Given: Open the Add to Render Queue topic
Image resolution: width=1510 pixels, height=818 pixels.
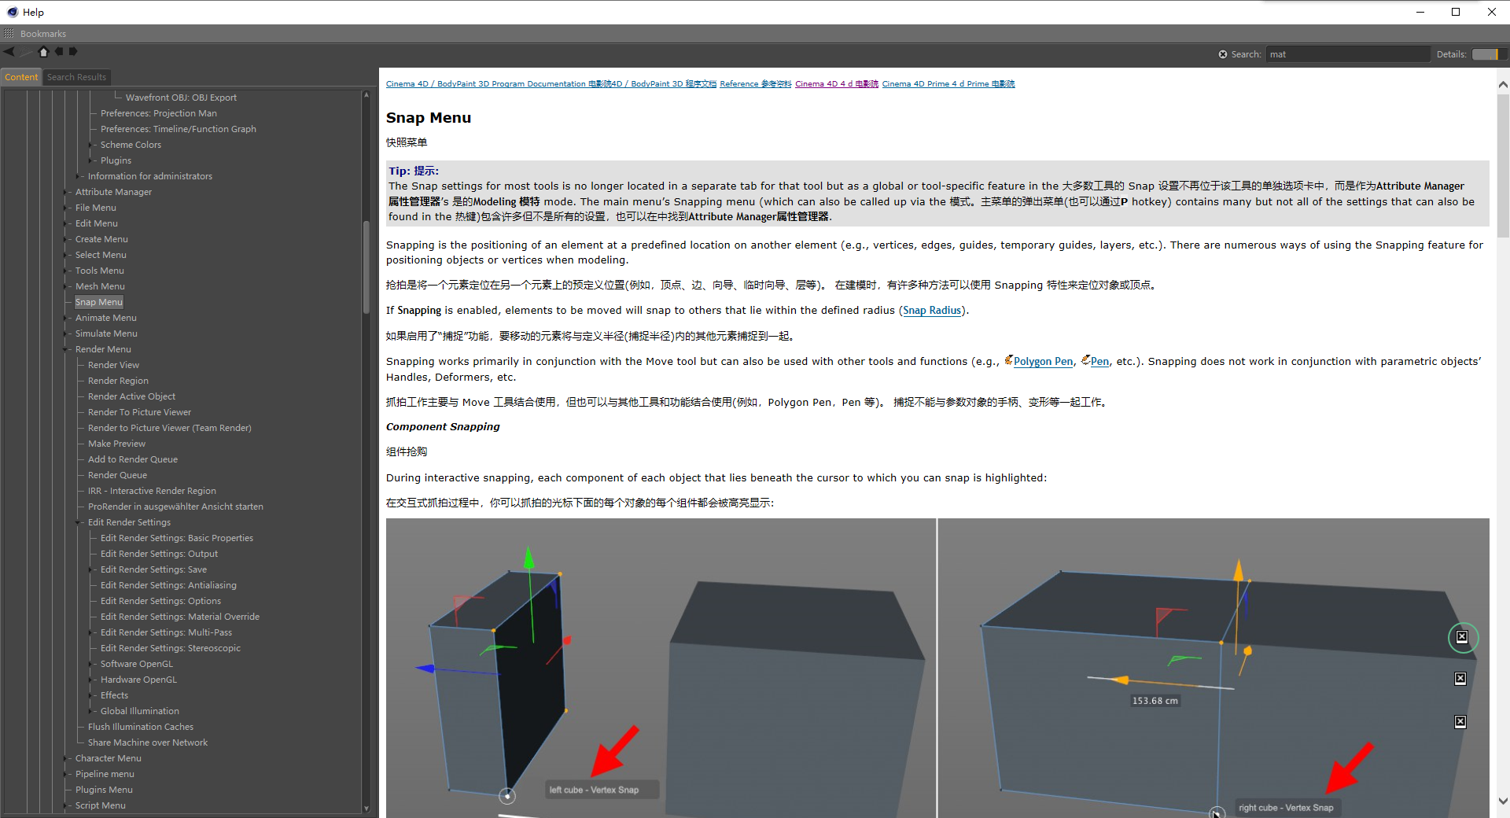Looking at the screenshot, I should coord(133,459).
